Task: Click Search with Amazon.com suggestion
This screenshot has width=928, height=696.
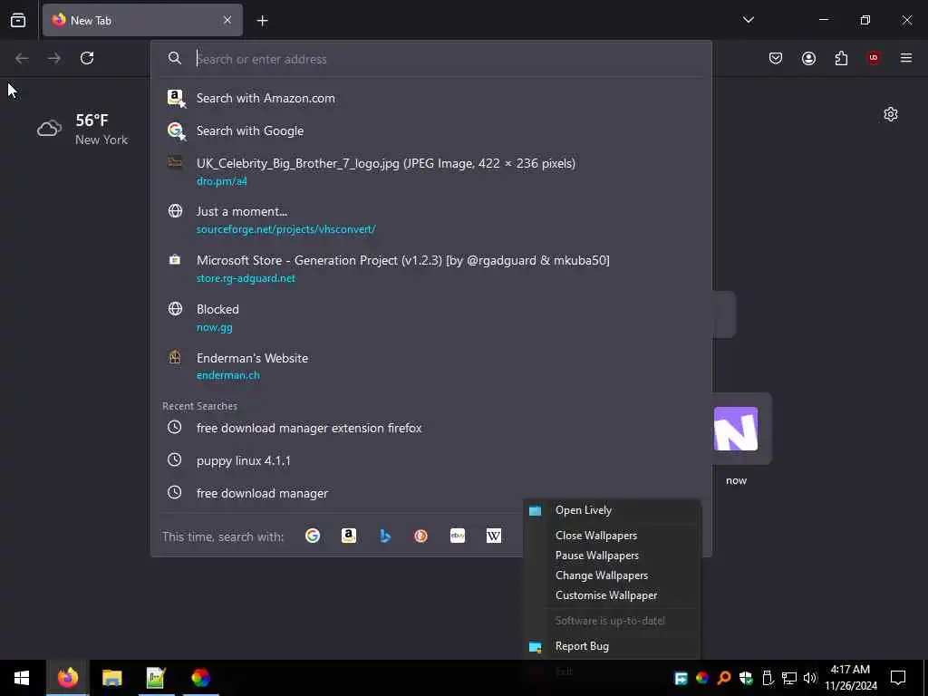Action: tap(430, 98)
